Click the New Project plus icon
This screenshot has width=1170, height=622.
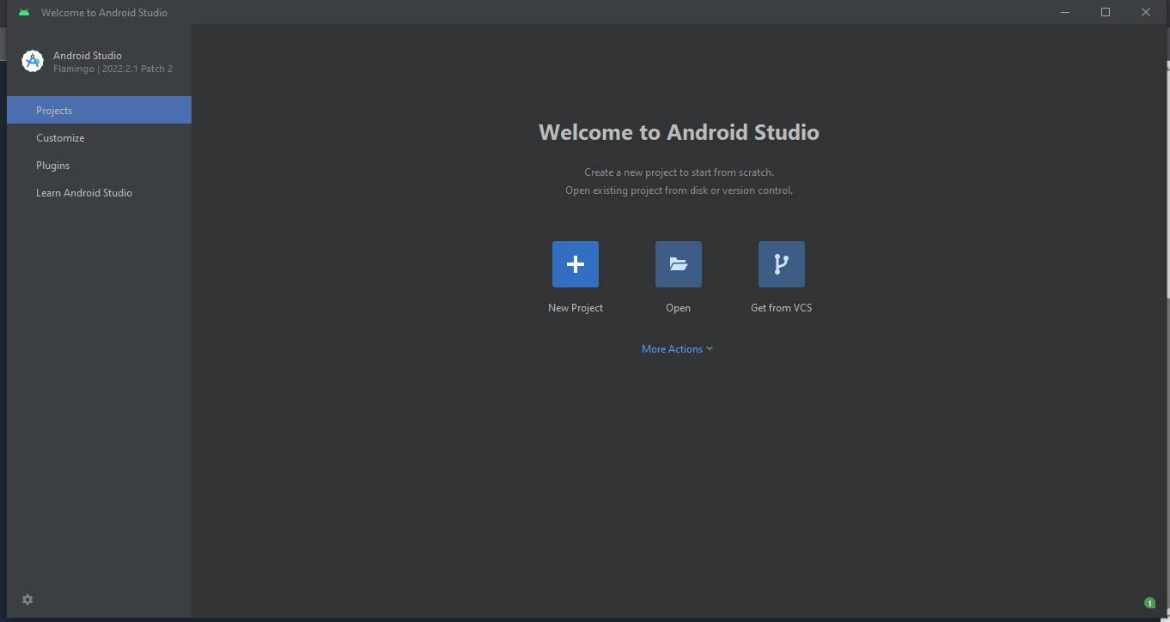click(x=576, y=264)
